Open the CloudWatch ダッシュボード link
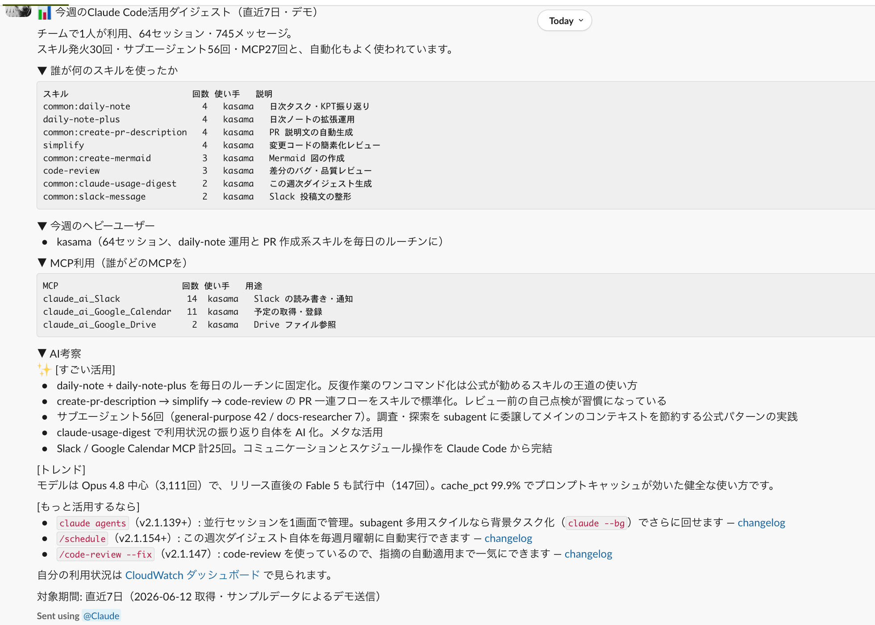This screenshot has height=625, width=875. tap(192, 575)
